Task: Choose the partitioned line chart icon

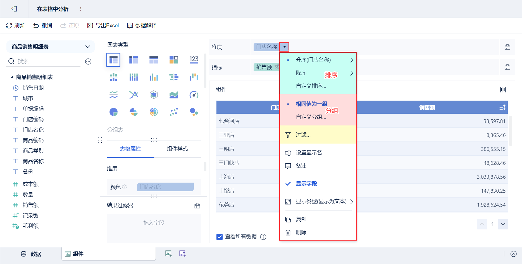Action: (x=113, y=95)
